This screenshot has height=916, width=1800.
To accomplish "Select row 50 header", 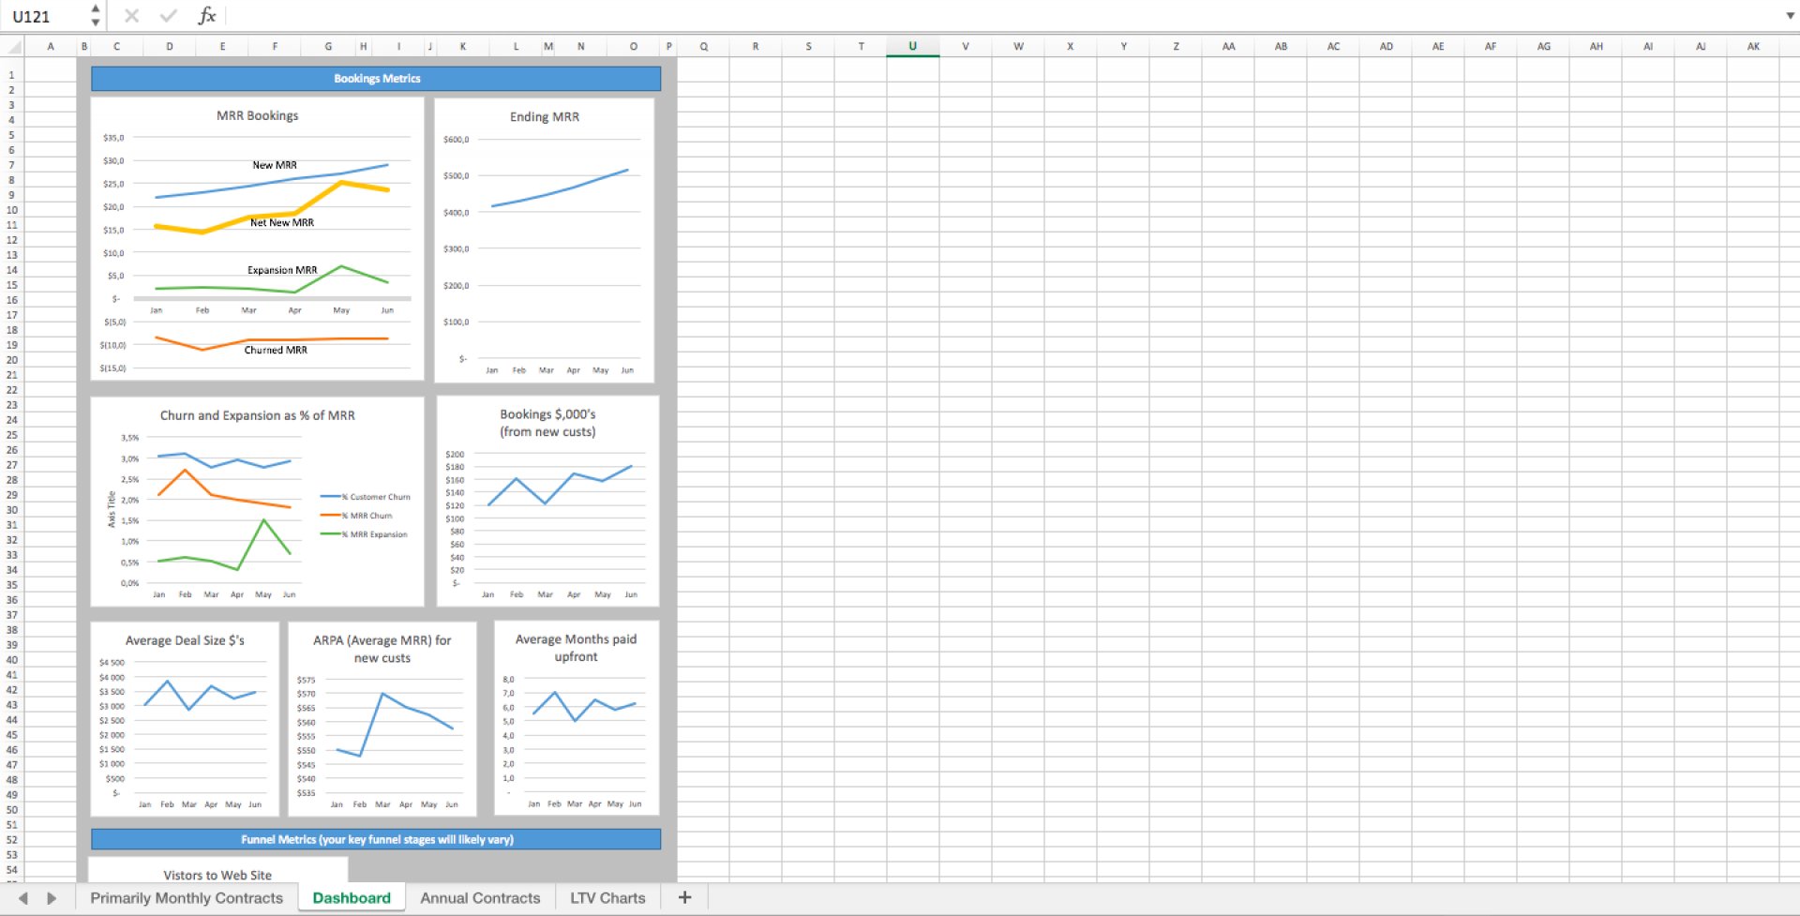I will 11,809.
